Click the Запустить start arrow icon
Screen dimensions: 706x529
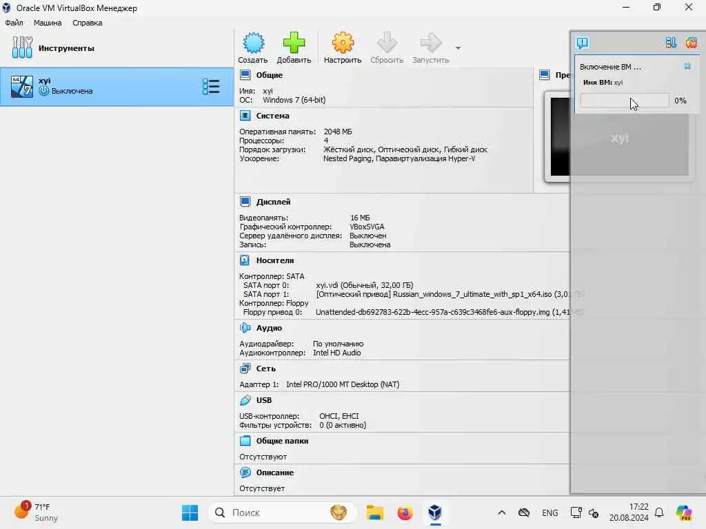pos(431,43)
